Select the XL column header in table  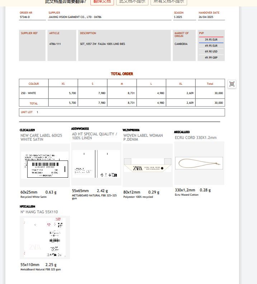click(x=181, y=84)
